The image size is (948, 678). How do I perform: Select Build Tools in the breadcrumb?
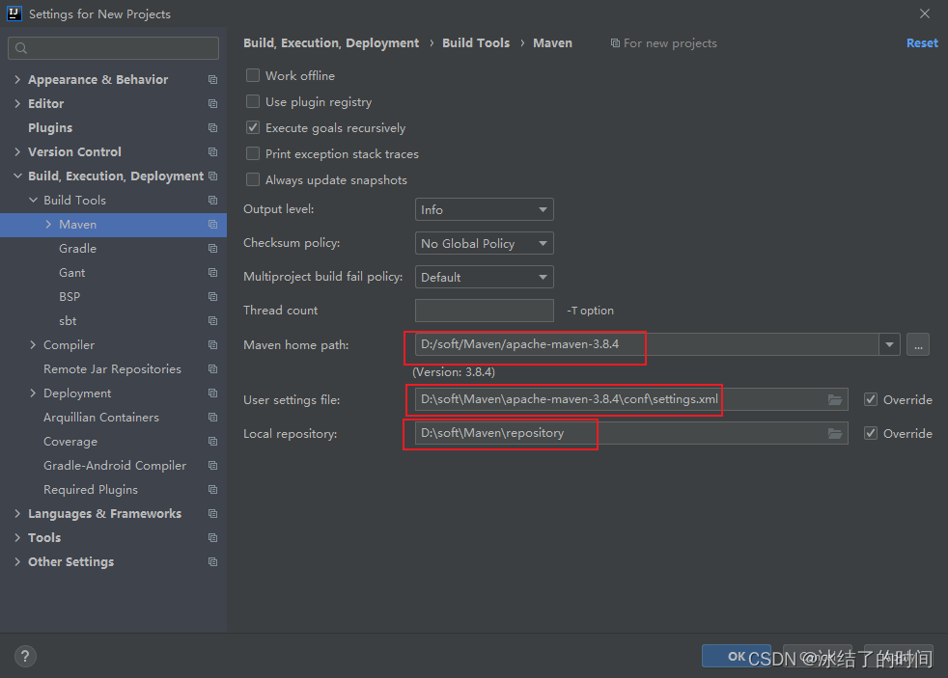(476, 42)
